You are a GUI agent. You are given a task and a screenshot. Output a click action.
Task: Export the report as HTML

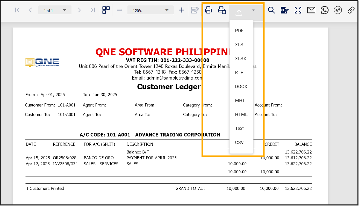coord(241,115)
